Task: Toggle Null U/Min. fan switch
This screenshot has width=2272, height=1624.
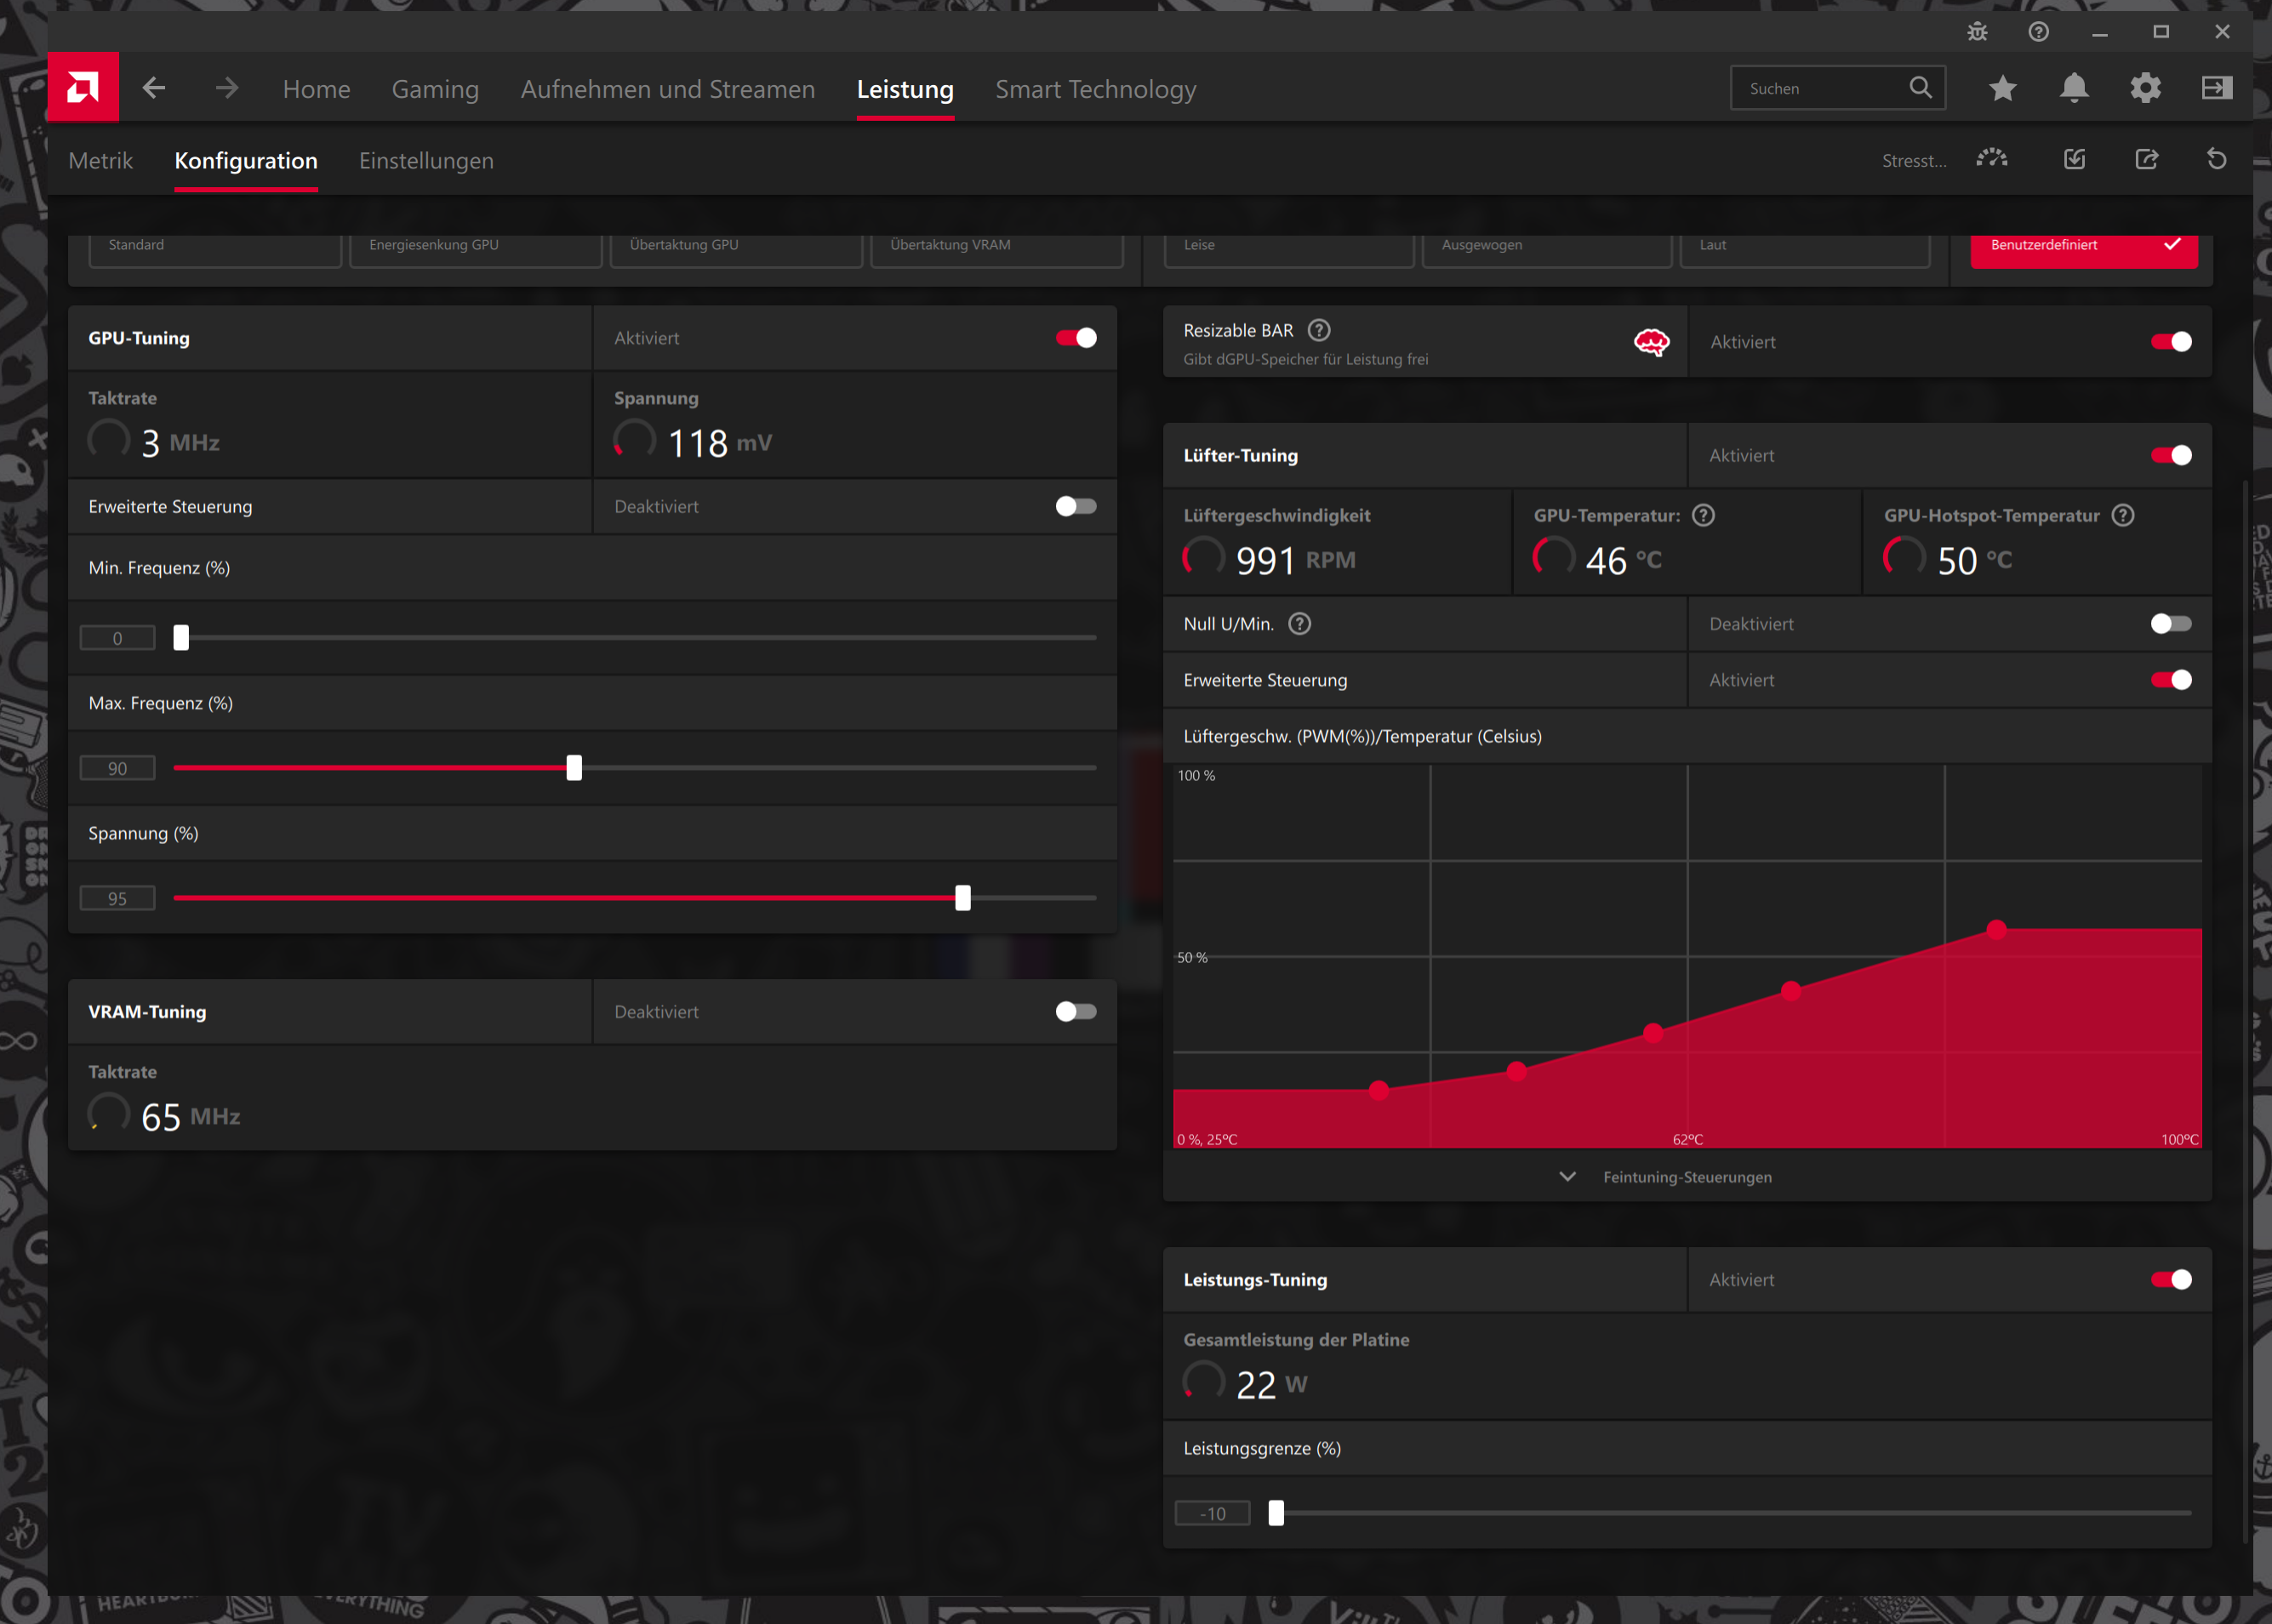Action: (2170, 624)
